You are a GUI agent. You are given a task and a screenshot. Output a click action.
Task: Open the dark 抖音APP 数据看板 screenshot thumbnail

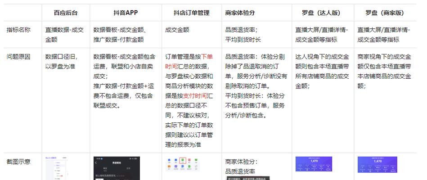pyautogui.click(x=117, y=168)
